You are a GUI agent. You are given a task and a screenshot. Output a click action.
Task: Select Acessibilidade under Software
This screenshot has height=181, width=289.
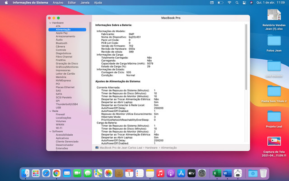coord(64,135)
